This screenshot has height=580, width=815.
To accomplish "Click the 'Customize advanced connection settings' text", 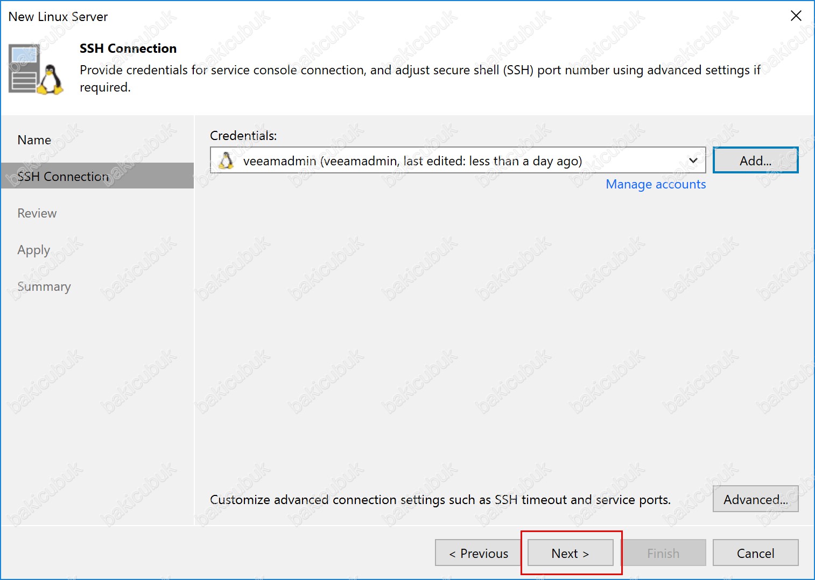I will [440, 500].
